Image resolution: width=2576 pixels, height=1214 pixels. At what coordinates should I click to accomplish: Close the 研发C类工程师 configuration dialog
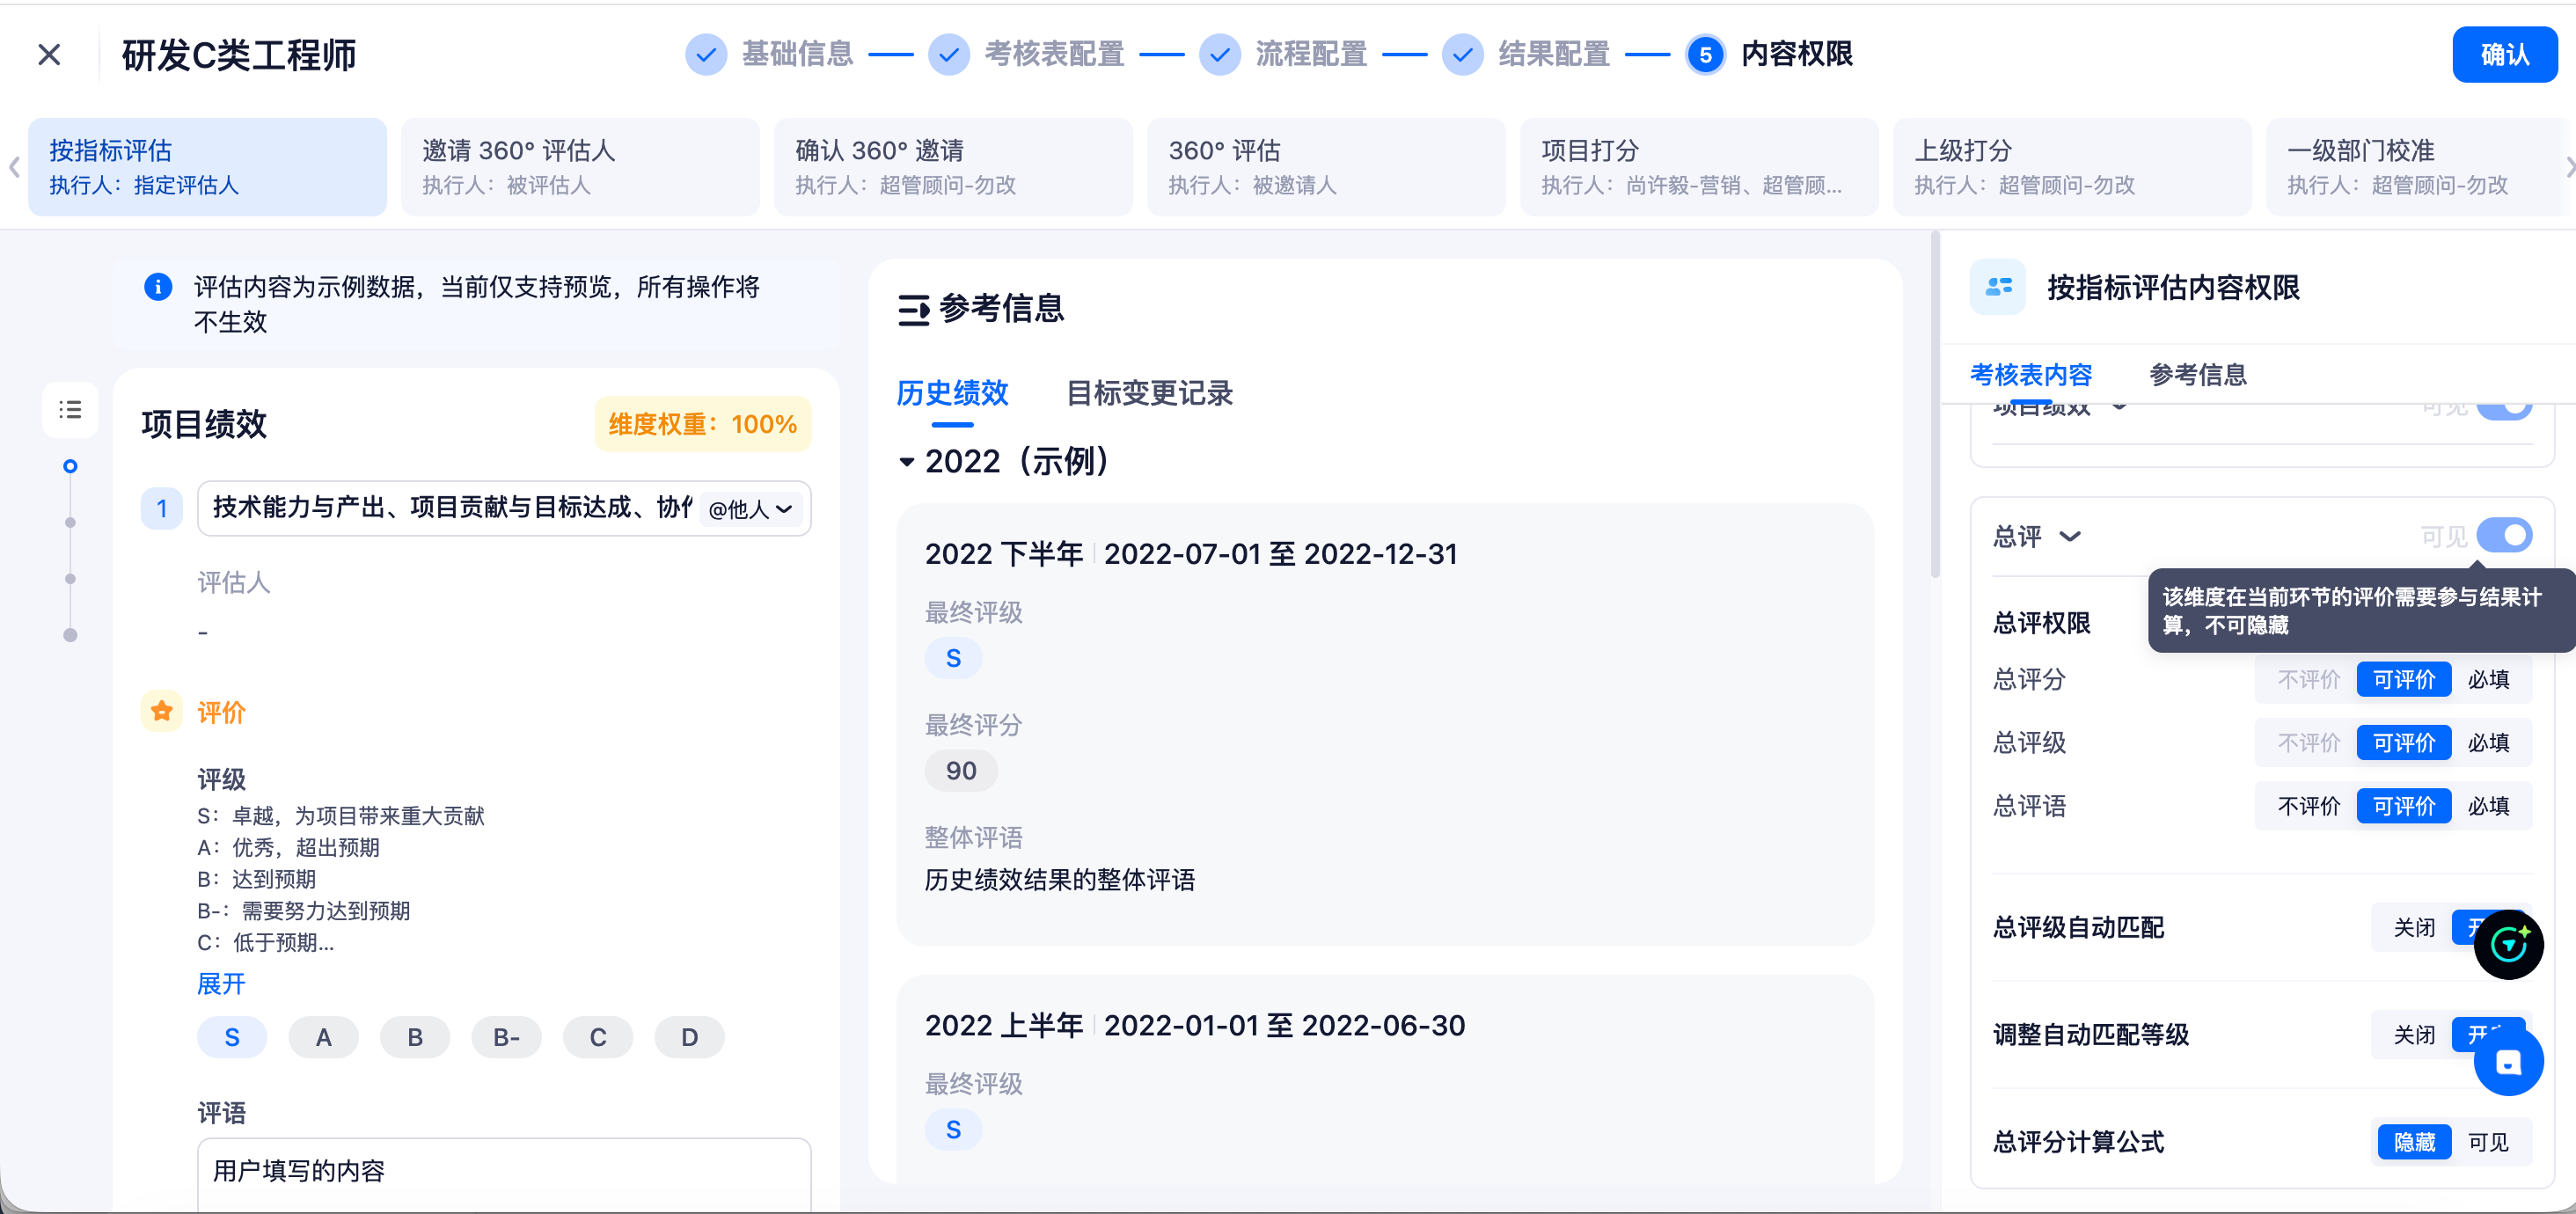point(49,54)
